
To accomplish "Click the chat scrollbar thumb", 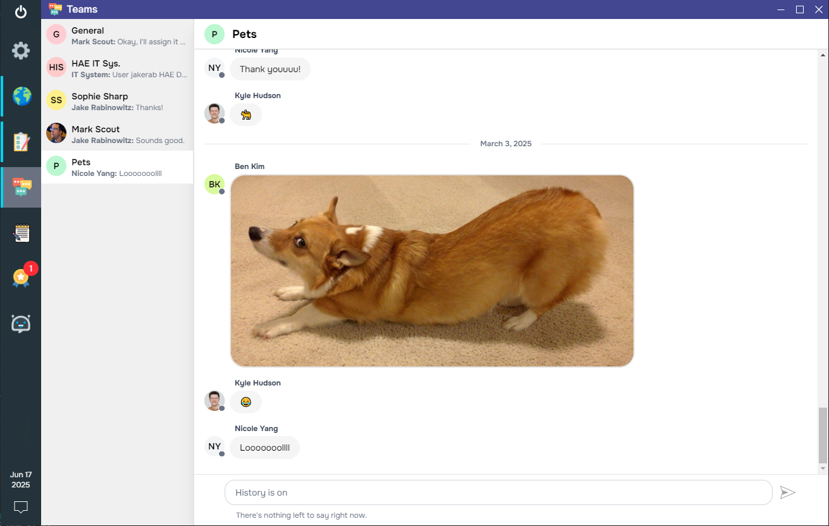I will [823, 435].
